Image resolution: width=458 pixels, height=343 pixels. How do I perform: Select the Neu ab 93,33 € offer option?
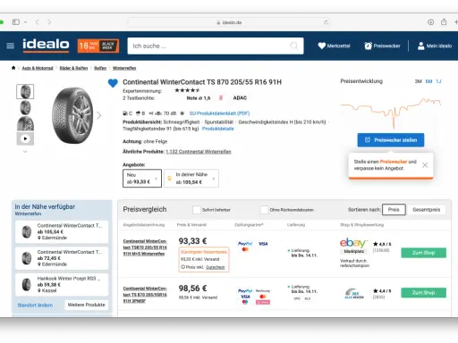coord(142,179)
